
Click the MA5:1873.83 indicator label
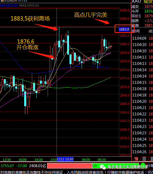[x=9, y=6]
